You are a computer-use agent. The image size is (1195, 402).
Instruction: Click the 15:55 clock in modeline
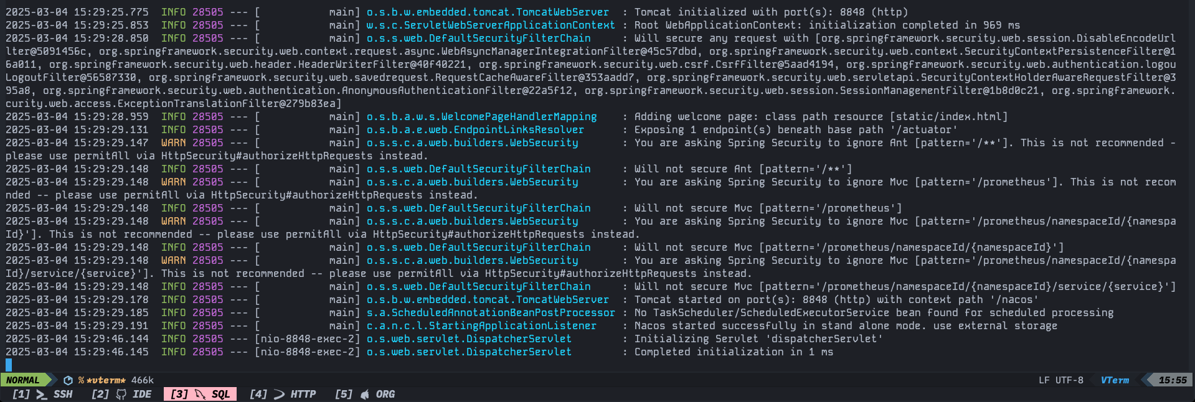pos(1173,380)
